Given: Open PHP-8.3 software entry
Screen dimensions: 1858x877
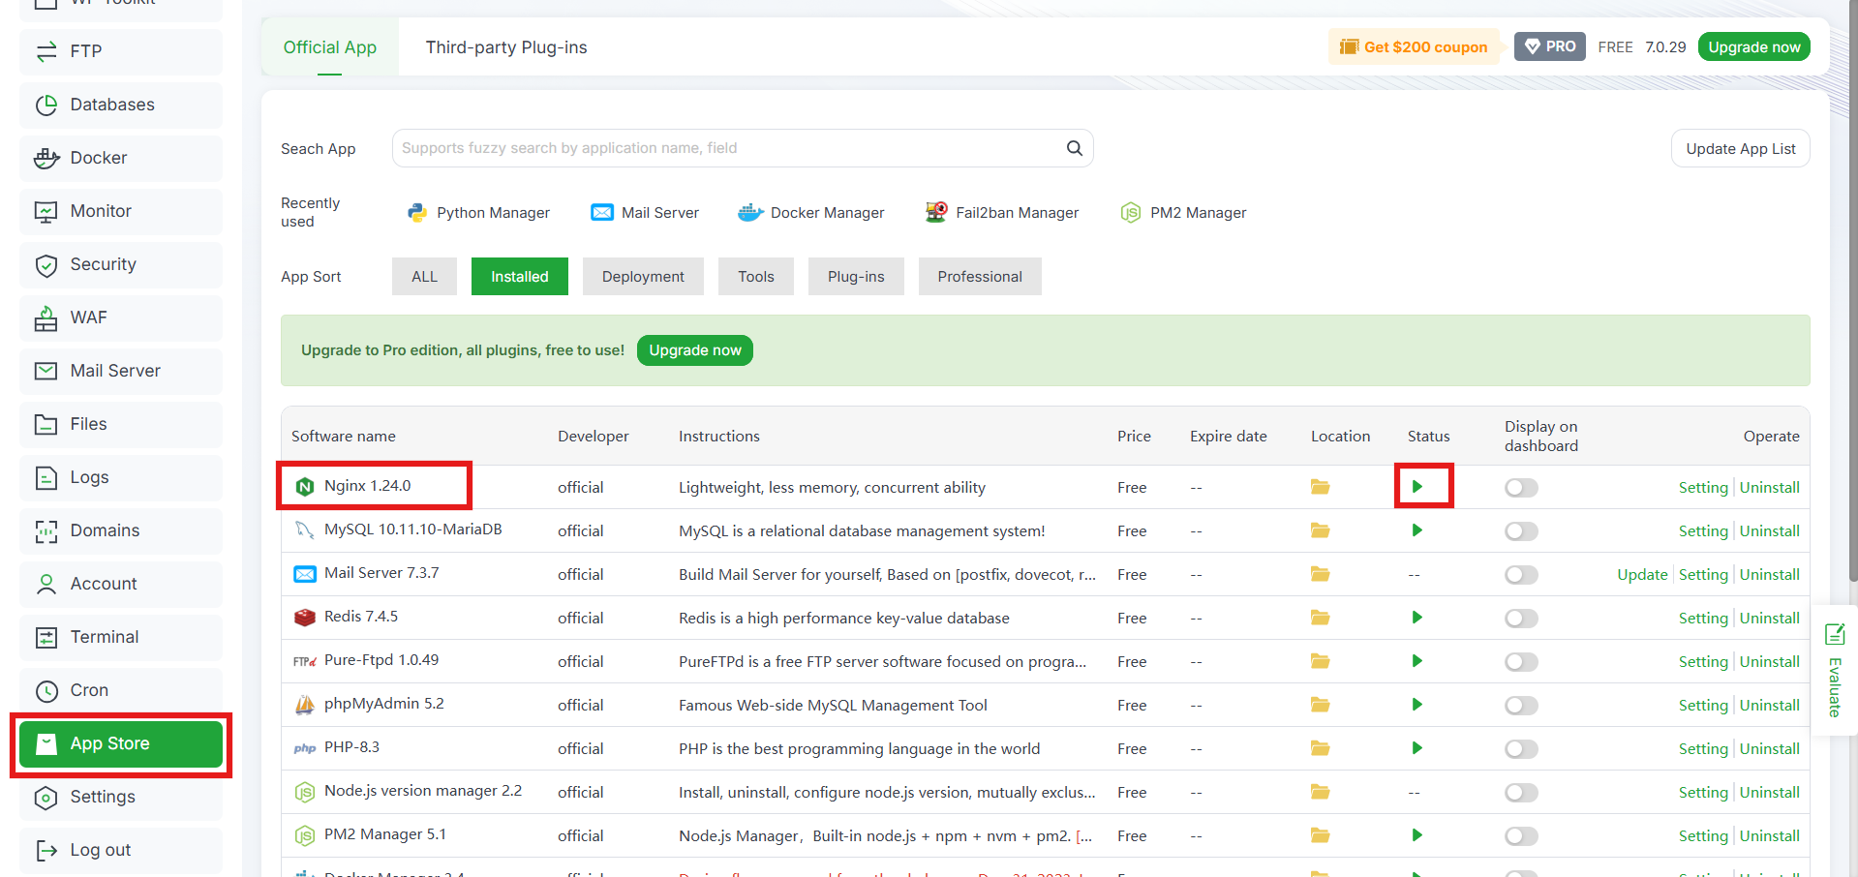Looking at the screenshot, I should pos(351,747).
